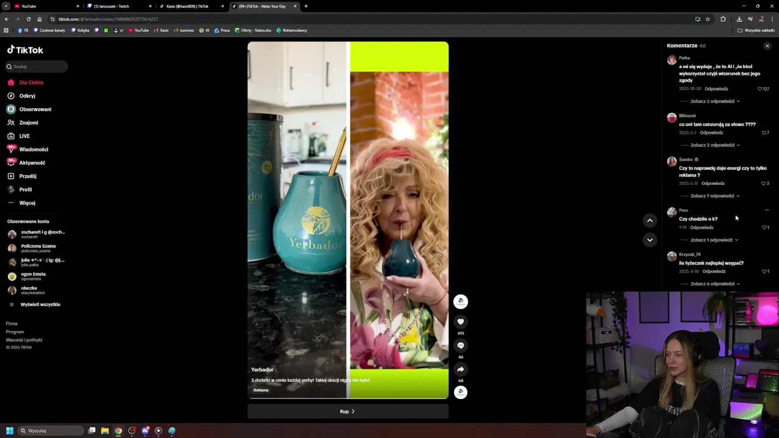Click the TikTok logo
The width and height of the screenshot is (779, 438).
[x=25, y=50]
